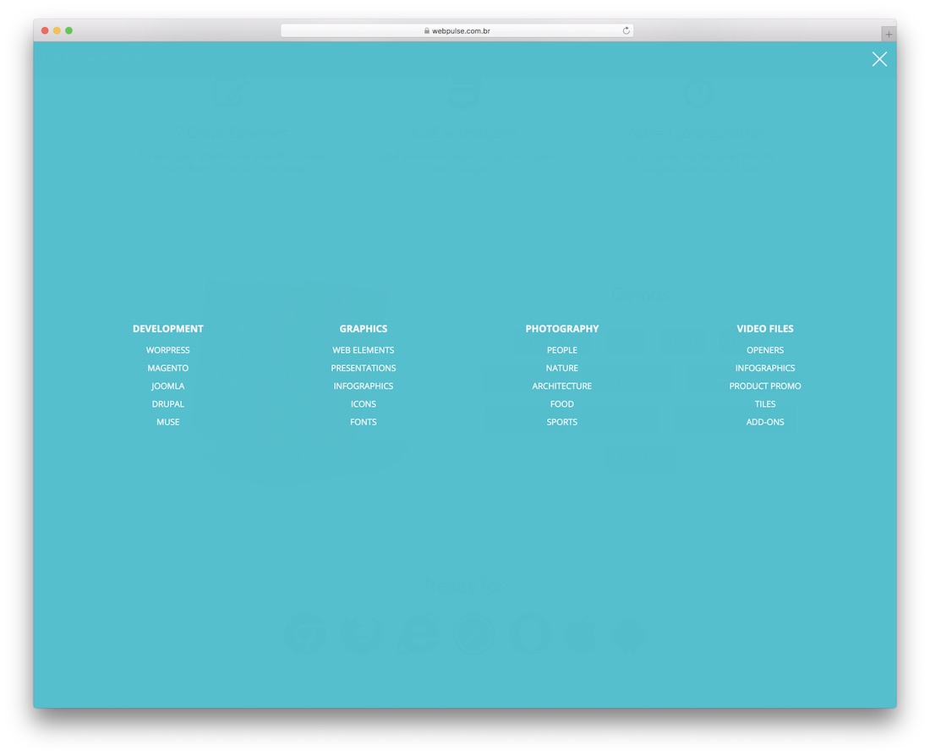The image size is (930, 756).
Task: Go to the Icons link
Action: click(x=363, y=403)
